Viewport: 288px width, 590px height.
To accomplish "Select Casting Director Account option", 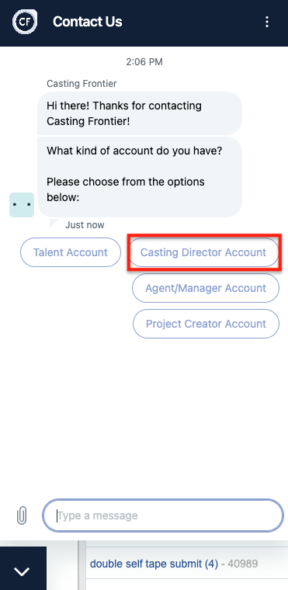I will coord(203,252).
